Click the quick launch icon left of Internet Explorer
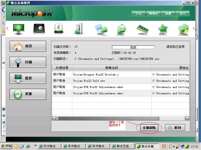The height and width of the screenshot is (150, 201). tap(22, 146)
